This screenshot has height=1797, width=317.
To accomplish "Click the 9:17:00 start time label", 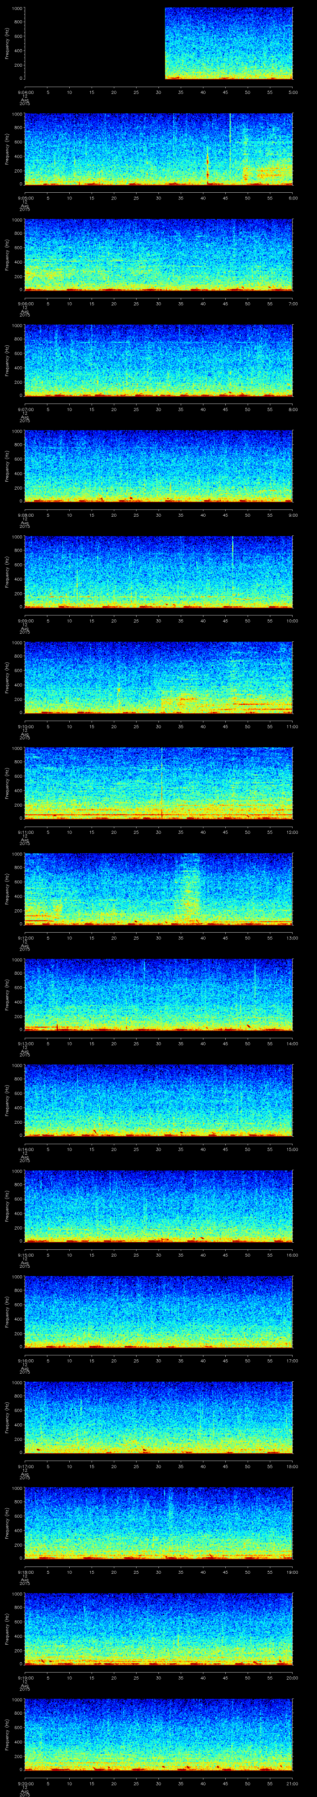I will coord(25,1466).
